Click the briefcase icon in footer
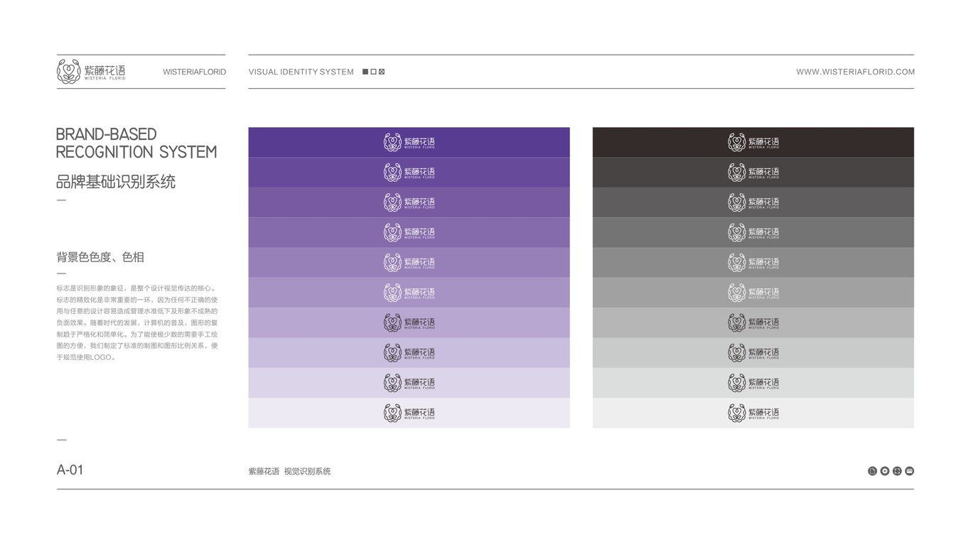 click(910, 471)
